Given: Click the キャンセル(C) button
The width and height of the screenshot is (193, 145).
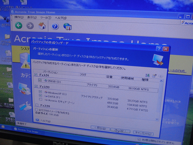Looking at the screenshot, I should 143,133.
